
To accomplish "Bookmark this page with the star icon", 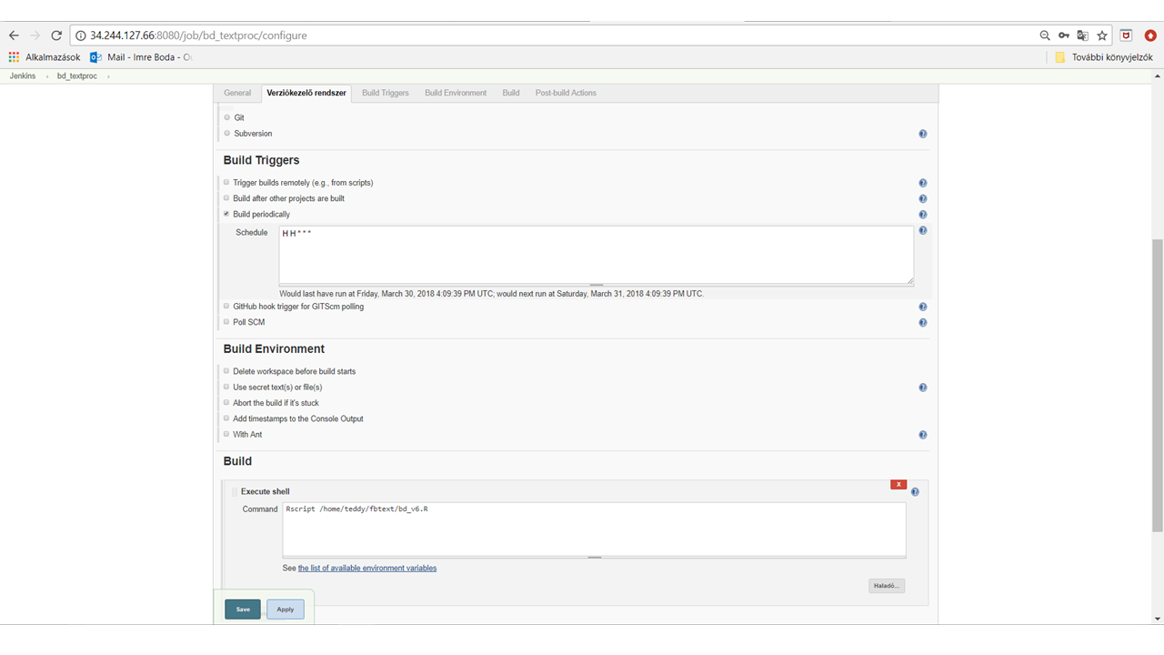I will pos(1102,35).
